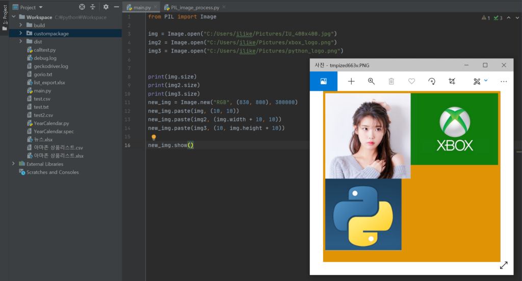522x281 pixels.
Task: Select the crop tool in Photos
Action: (452, 82)
